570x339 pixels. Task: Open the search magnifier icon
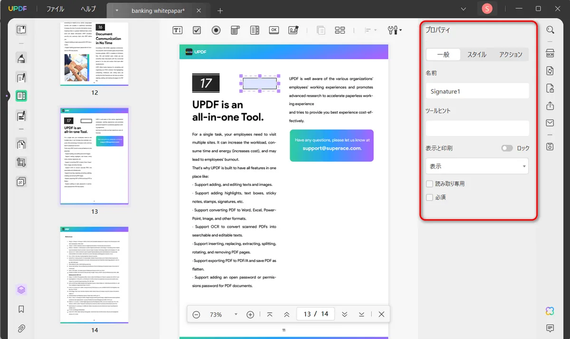click(x=550, y=30)
